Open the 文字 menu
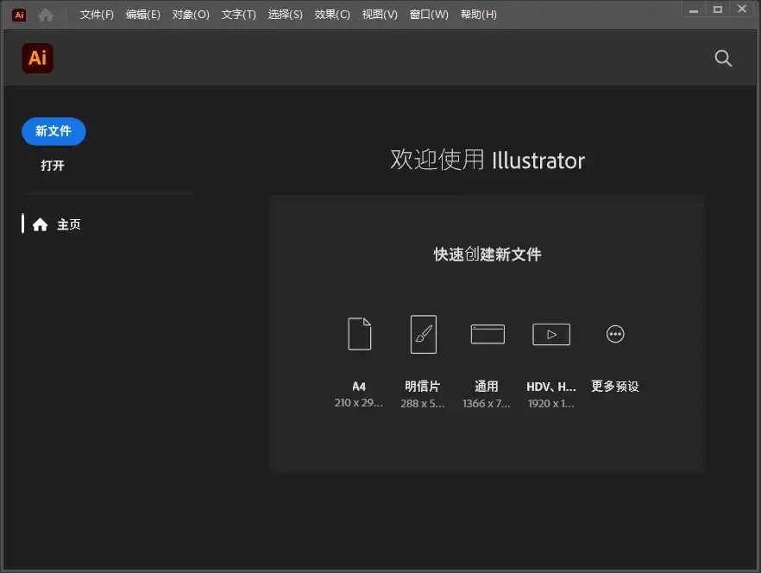 (x=238, y=14)
